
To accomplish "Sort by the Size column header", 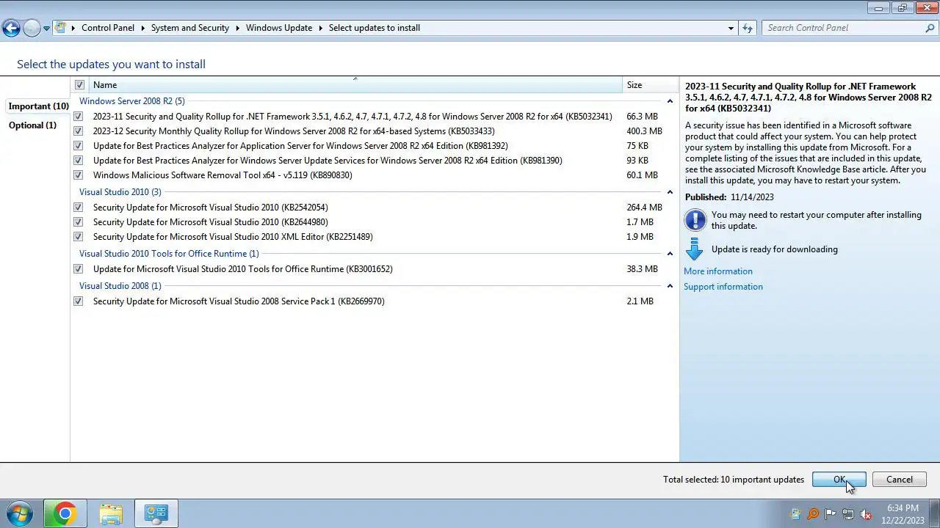I will point(650,85).
